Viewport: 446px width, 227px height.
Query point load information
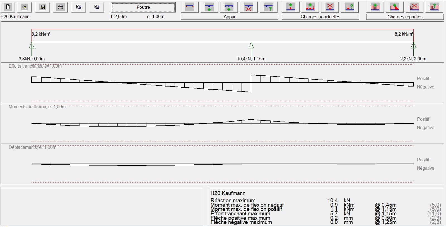point(350,7)
